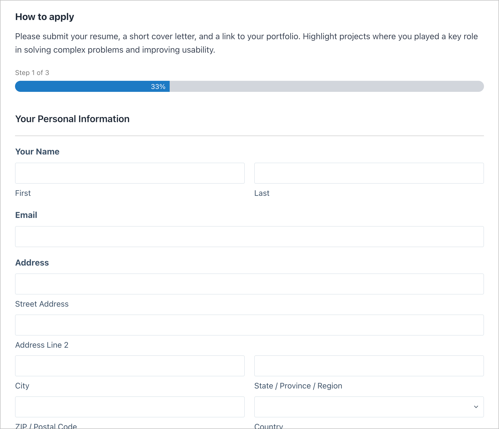Click the Last field label under name input
This screenshot has height=429, width=499.
coord(262,193)
